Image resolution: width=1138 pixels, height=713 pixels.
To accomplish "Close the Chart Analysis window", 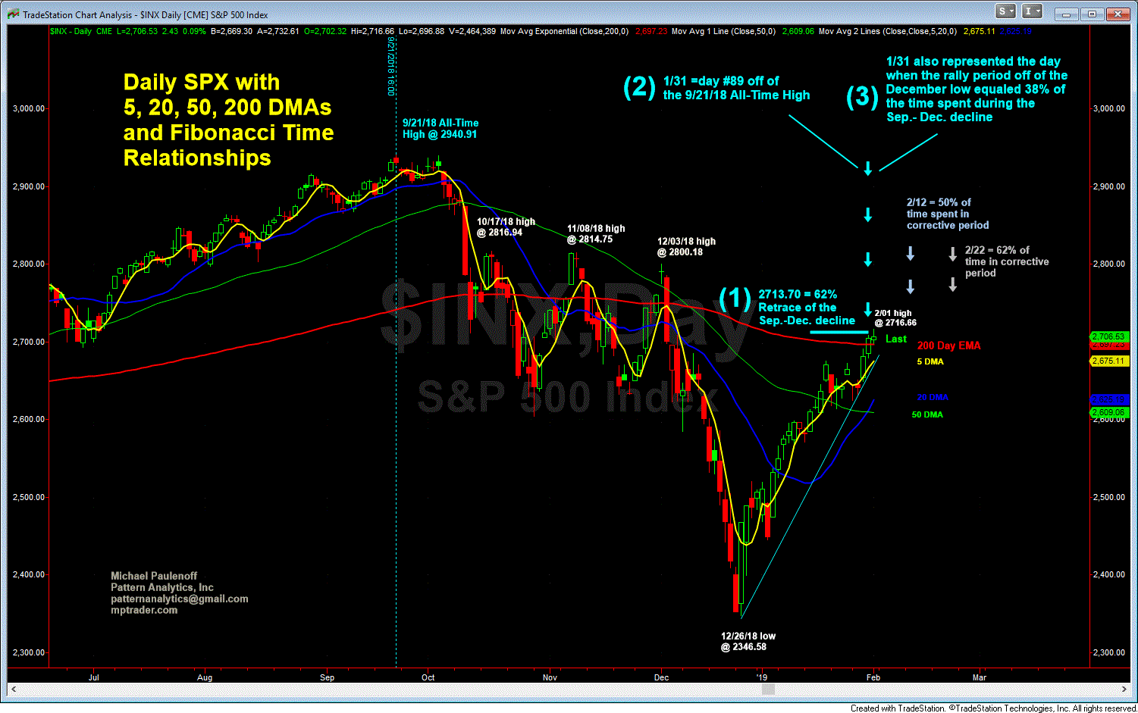I will (x=1118, y=13).
